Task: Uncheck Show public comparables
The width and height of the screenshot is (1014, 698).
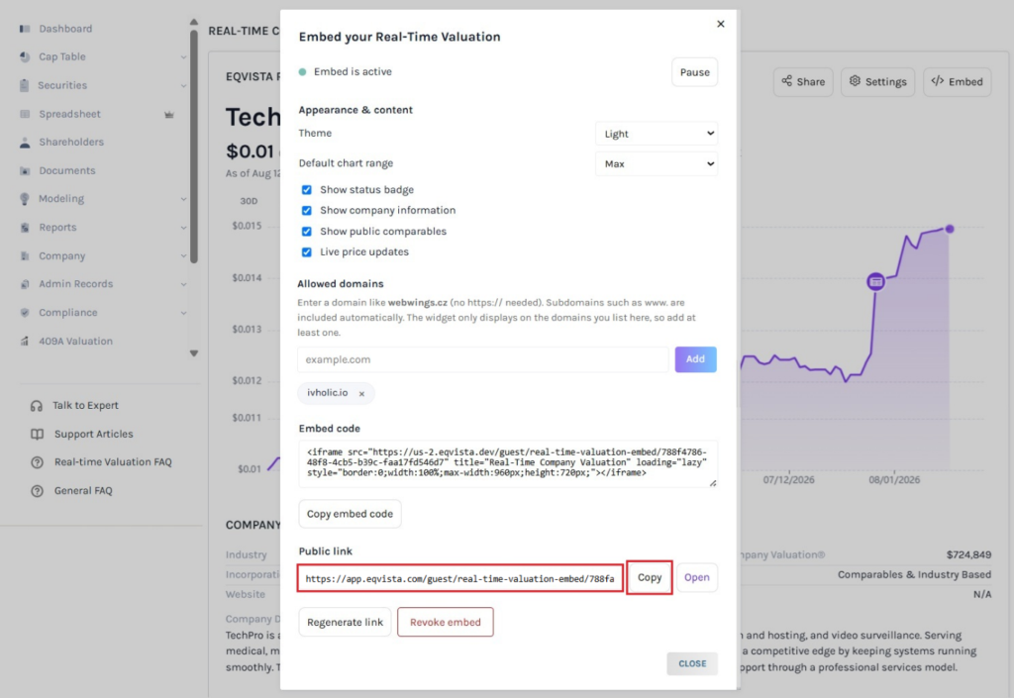Action: [x=307, y=232]
